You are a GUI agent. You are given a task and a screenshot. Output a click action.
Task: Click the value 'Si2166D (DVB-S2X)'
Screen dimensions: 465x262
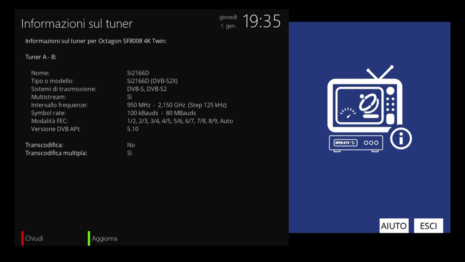pos(152,81)
